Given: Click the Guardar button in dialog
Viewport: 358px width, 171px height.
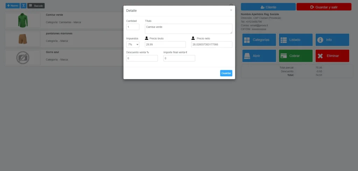Looking at the screenshot, I should [226, 73].
